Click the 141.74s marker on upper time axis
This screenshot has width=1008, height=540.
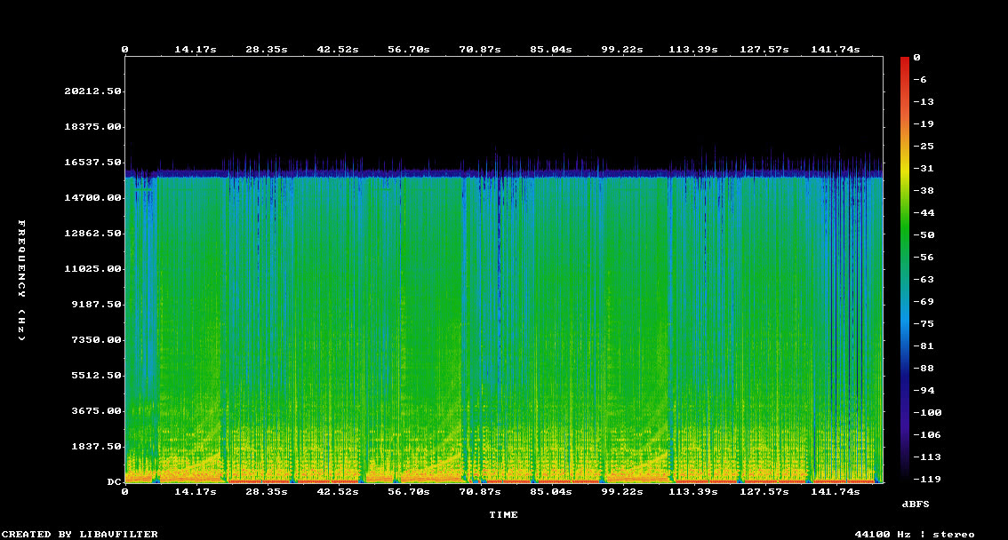(835, 50)
